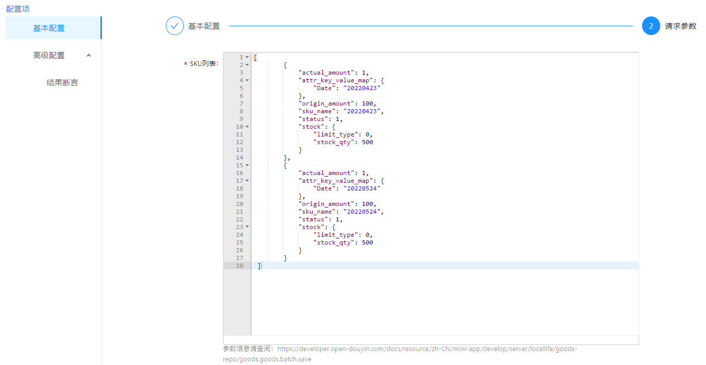Click "status": 1 on line 22
This screenshot has width=706, height=365.
coord(321,219)
